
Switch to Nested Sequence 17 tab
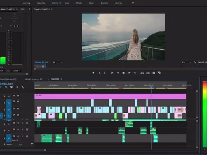(34, 79)
